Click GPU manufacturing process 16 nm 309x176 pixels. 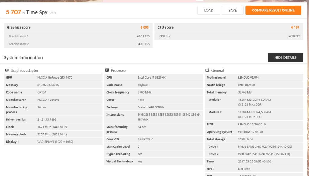tap(42, 107)
